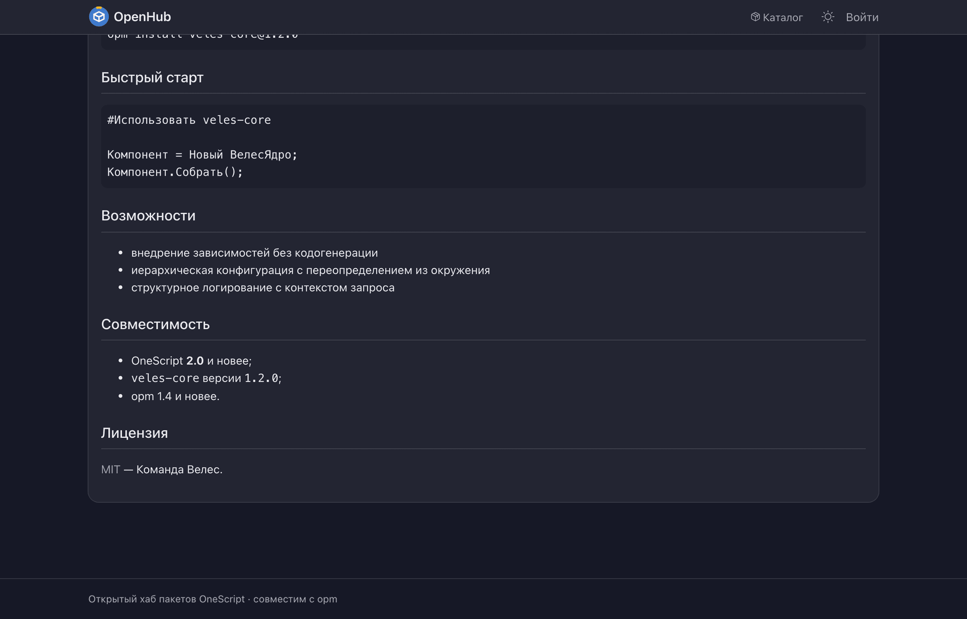Viewport: 967px width, 619px height.
Task: Click 'внедрение зависимостей без кодогенерации' list item
Action: 254,253
